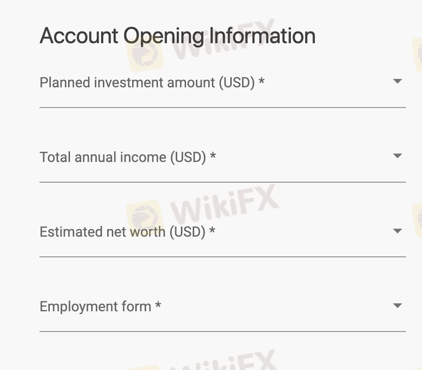Click the asterisk beside Employment form

point(158,306)
